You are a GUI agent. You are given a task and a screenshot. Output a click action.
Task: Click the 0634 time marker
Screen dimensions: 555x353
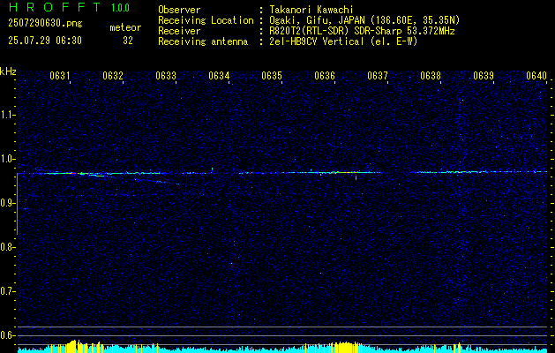click(x=219, y=76)
